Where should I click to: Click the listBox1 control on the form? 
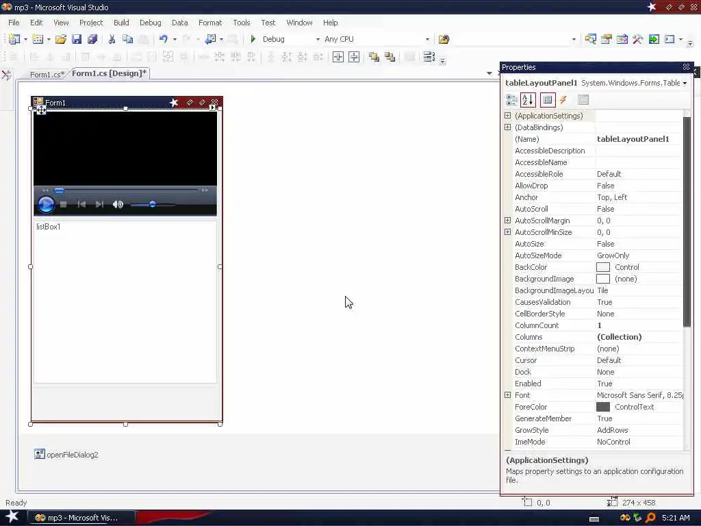pyautogui.click(x=125, y=302)
